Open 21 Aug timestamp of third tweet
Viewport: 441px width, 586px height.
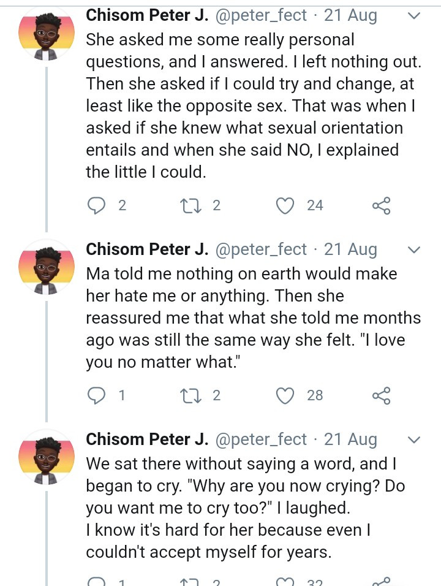pos(350,439)
